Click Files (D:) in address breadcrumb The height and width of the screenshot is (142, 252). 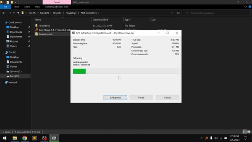[x=44, y=13]
